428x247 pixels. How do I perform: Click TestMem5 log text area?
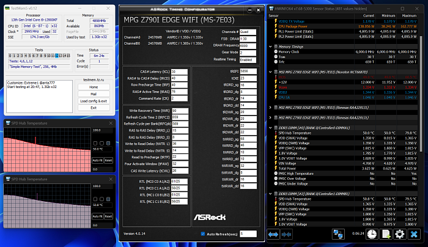(40, 97)
